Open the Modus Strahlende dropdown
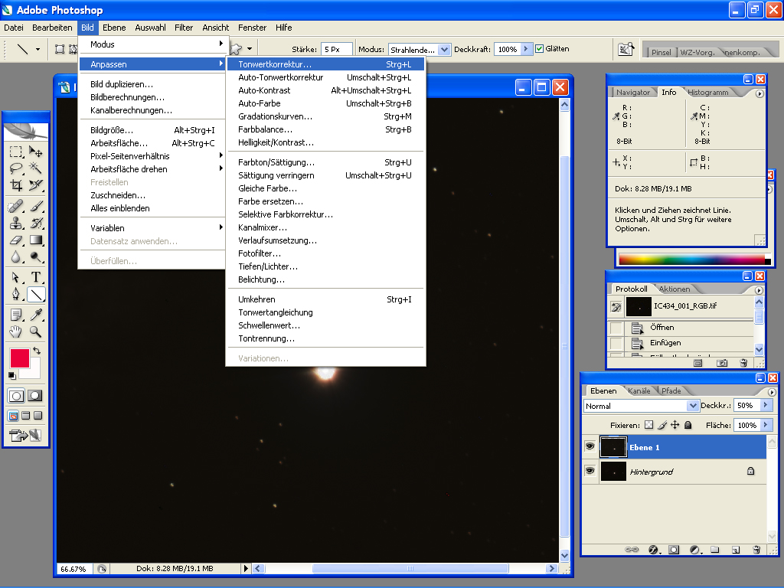784x588 pixels. click(x=444, y=50)
